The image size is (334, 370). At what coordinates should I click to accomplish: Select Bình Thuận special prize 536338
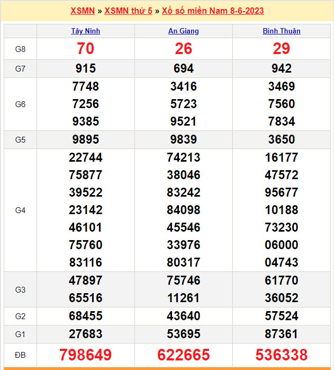[x=281, y=355]
